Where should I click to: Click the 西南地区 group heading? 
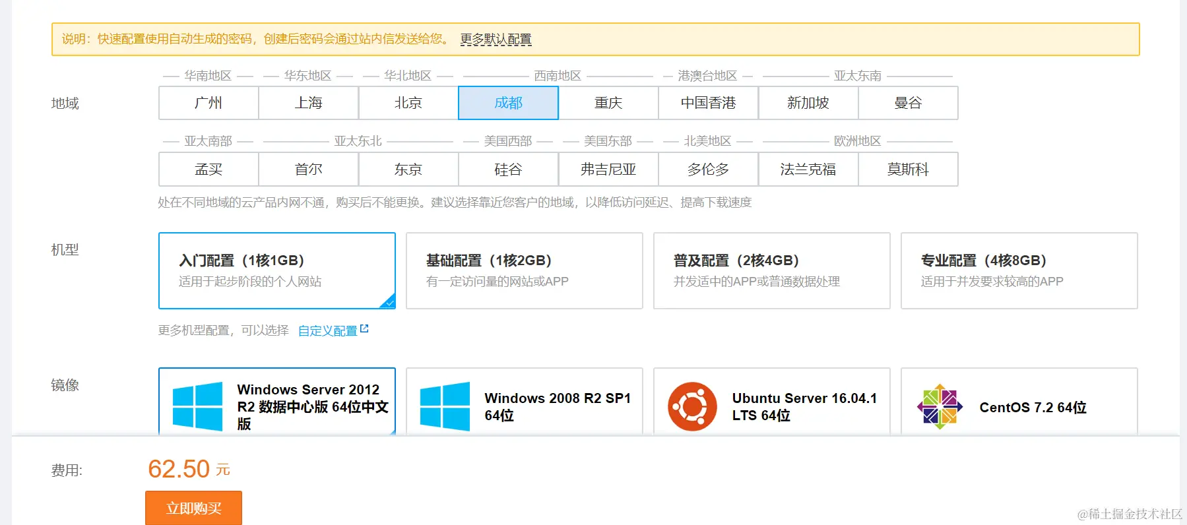click(558, 76)
